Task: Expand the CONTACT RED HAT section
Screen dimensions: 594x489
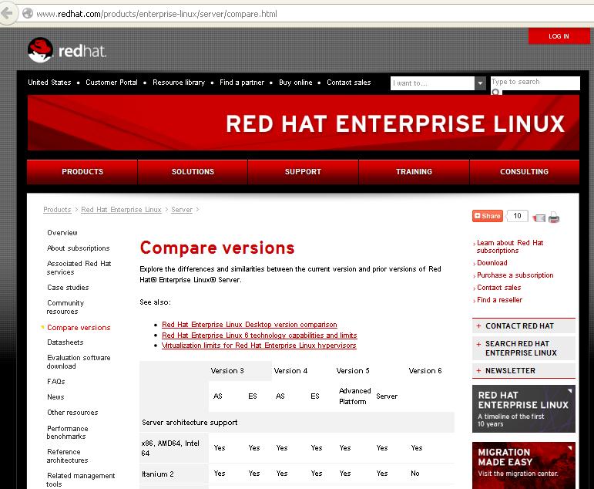Action: pos(524,326)
